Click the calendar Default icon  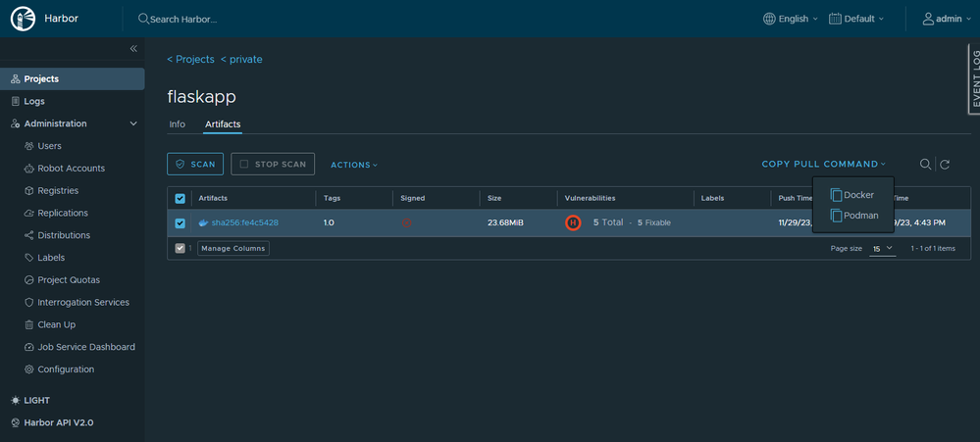point(835,19)
